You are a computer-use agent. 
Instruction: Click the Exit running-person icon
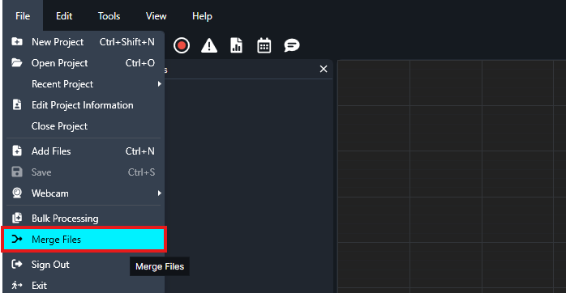click(16, 286)
